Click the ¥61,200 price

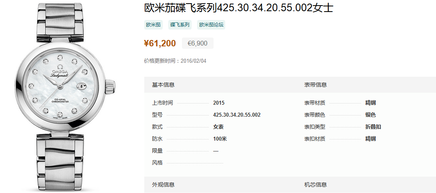click(x=160, y=43)
